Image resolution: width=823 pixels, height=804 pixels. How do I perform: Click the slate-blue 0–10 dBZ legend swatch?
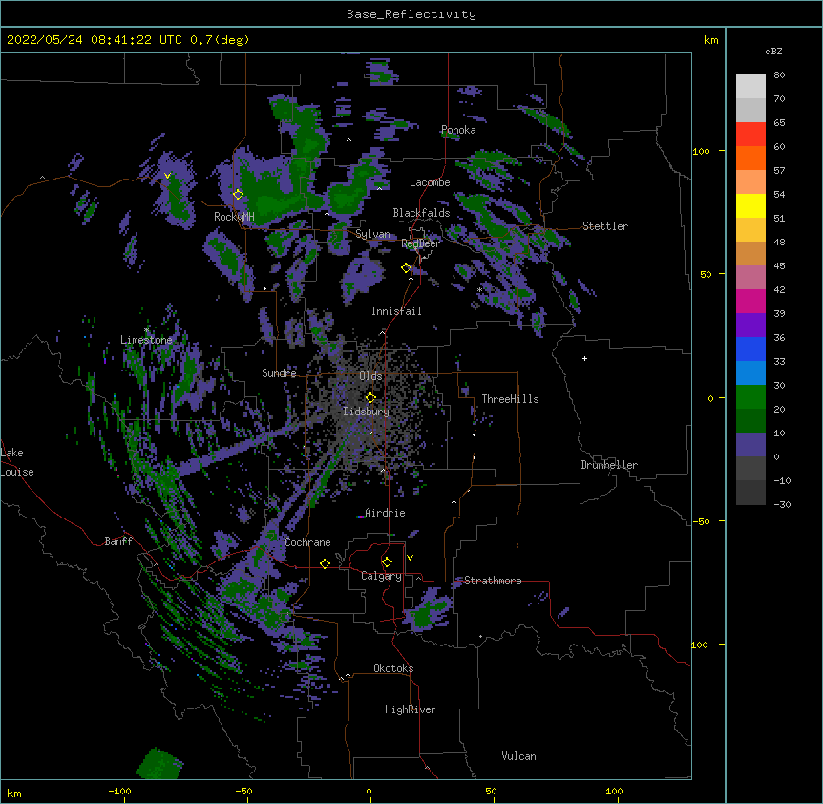coord(750,445)
